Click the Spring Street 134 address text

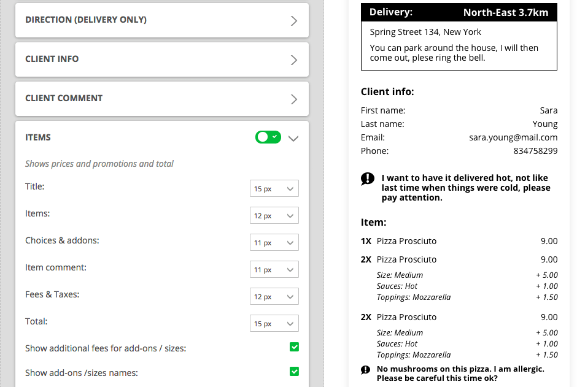(425, 32)
